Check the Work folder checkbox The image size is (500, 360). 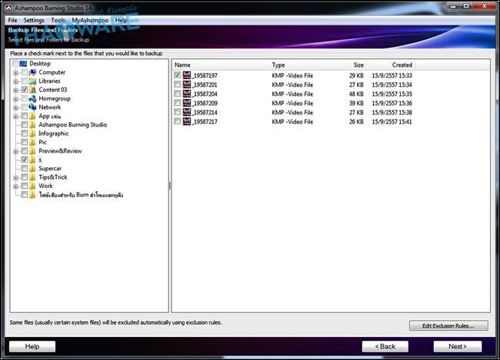tap(25, 186)
